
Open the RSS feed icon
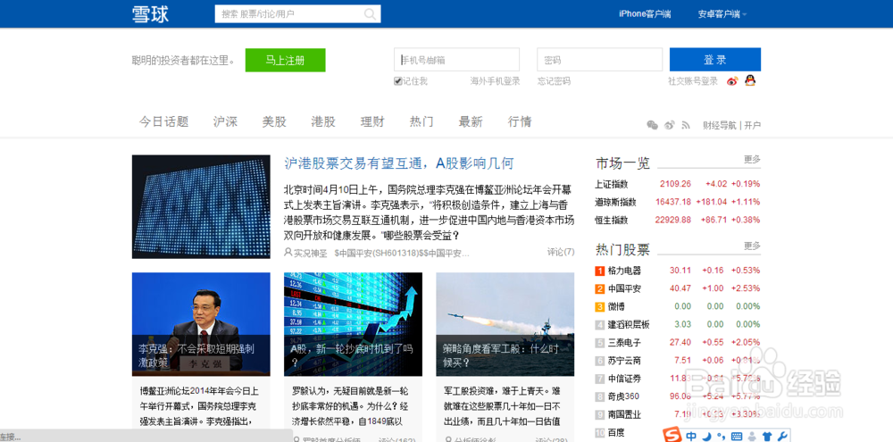[x=686, y=125]
